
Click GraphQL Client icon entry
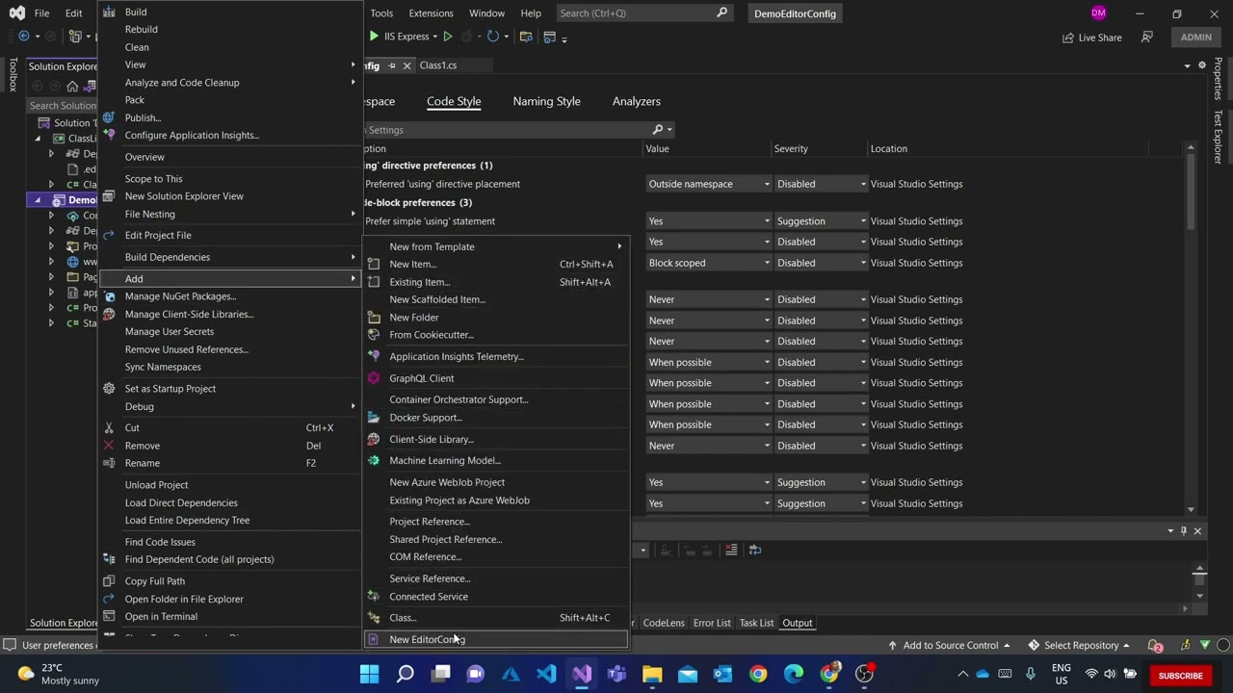[x=374, y=378]
